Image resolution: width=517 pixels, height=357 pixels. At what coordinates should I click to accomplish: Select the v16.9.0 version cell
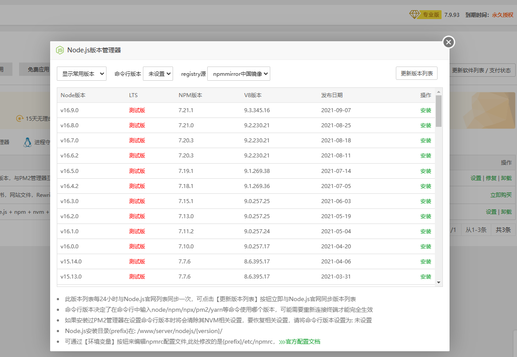(x=69, y=110)
